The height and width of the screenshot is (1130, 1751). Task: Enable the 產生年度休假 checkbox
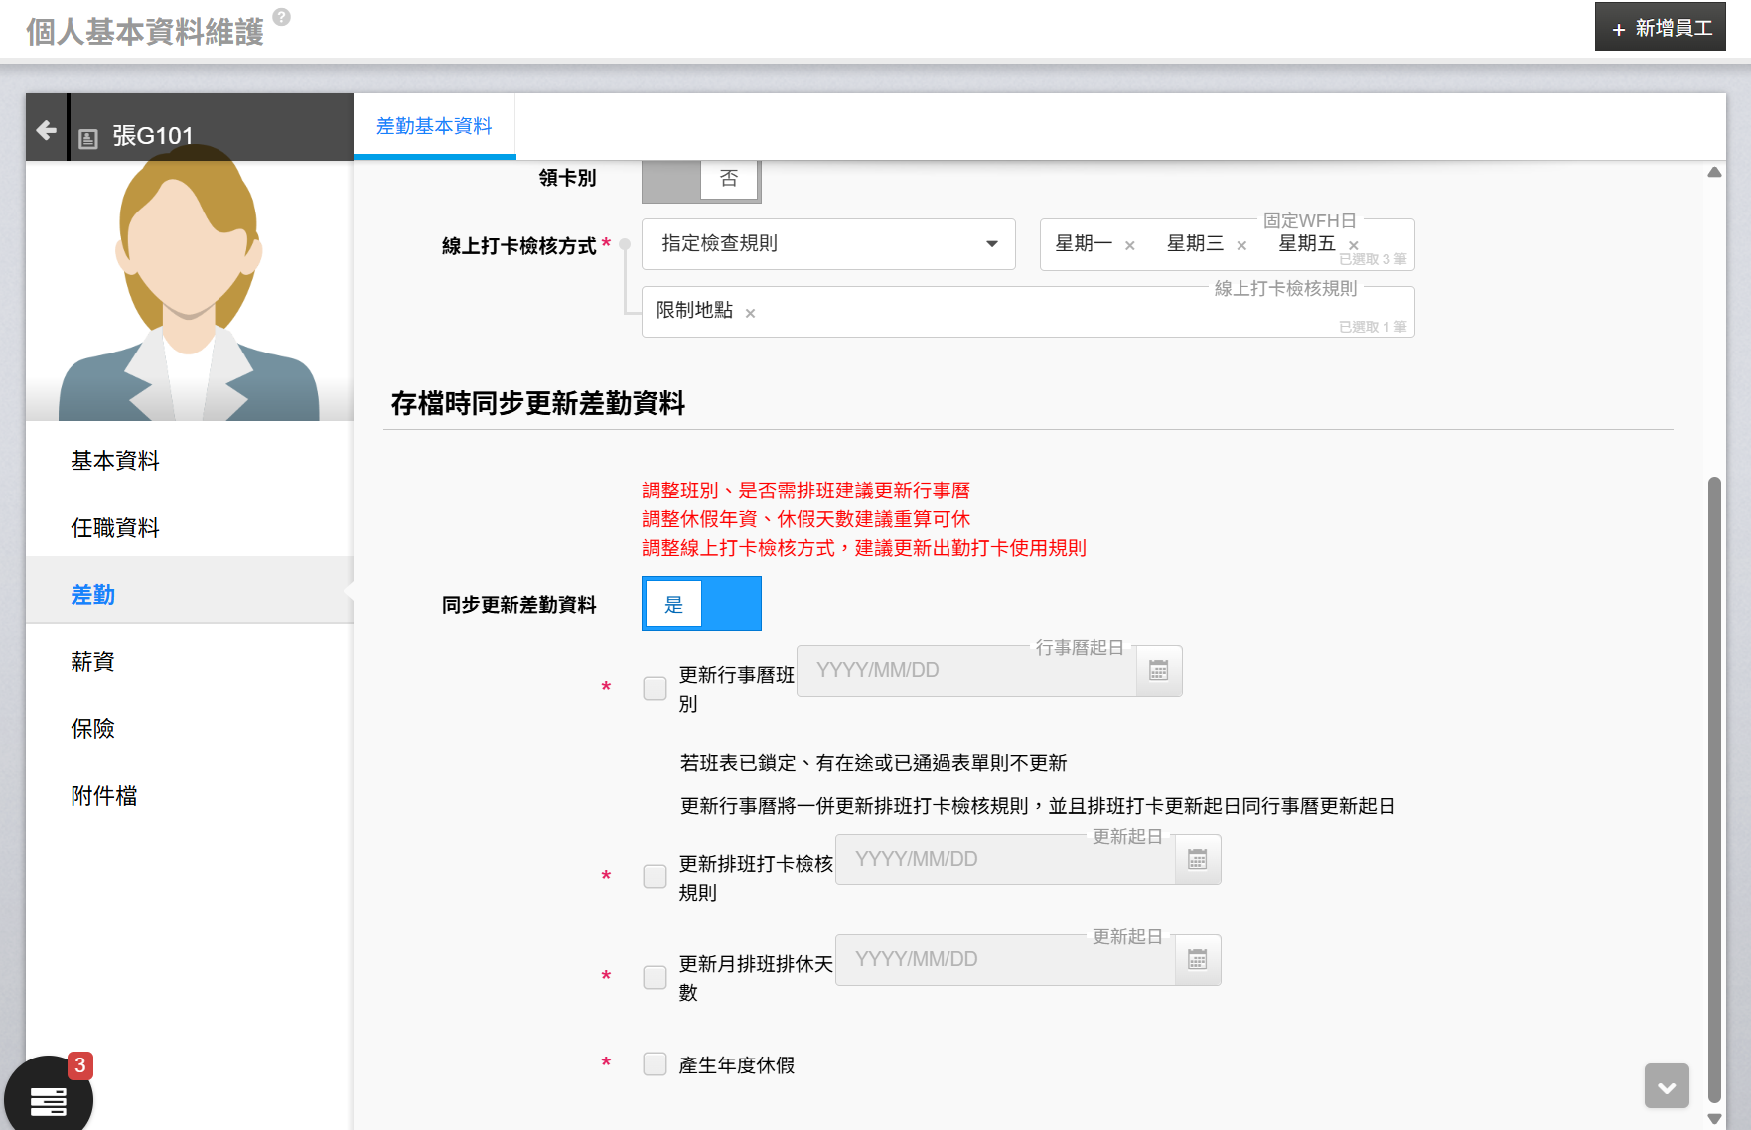click(655, 1064)
